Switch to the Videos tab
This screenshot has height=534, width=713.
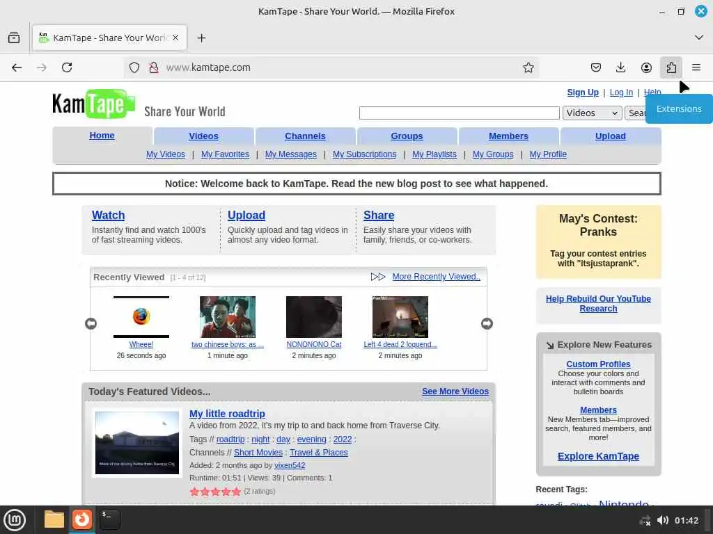[x=204, y=136]
